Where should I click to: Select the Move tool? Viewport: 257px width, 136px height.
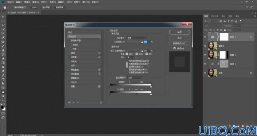[3, 17]
